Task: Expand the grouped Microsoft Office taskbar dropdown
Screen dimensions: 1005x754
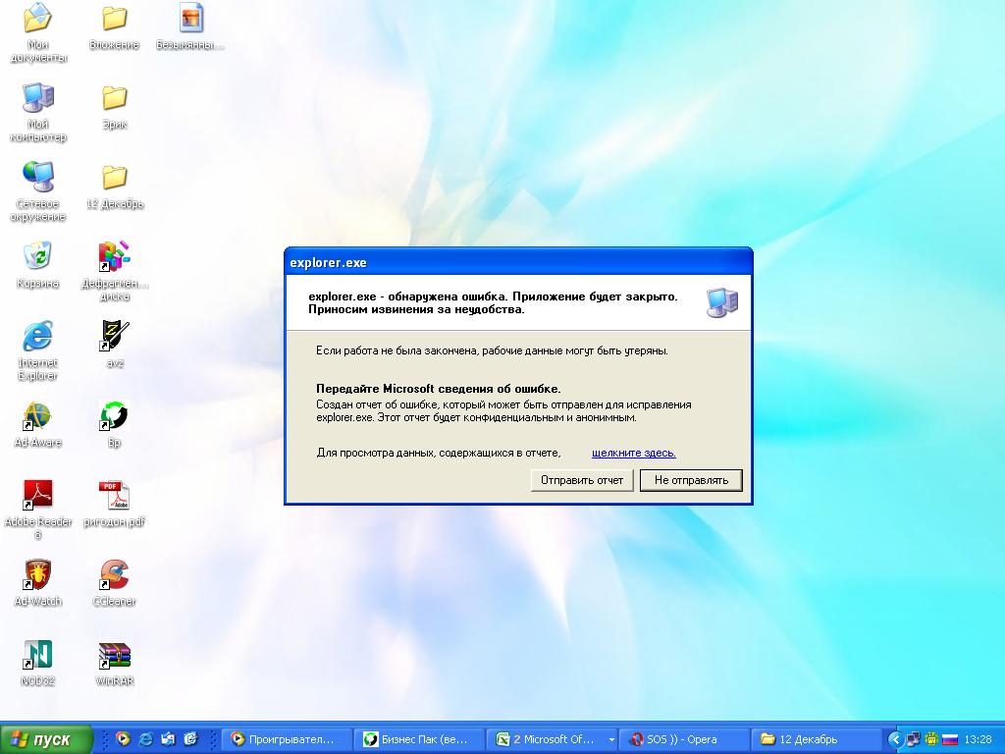Action: pyautogui.click(x=611, y=739)
